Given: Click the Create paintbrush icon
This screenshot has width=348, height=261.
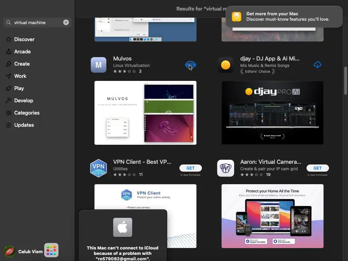Looking at the screenshot, I should (x=8, y=64).
